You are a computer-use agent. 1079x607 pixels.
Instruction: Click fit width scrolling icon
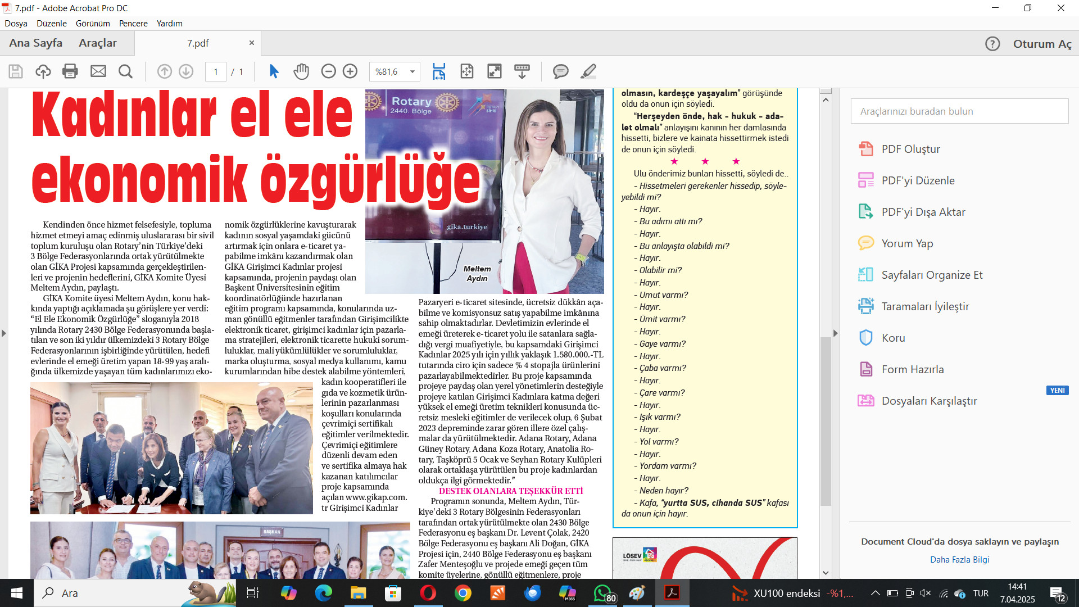point(439,71)
